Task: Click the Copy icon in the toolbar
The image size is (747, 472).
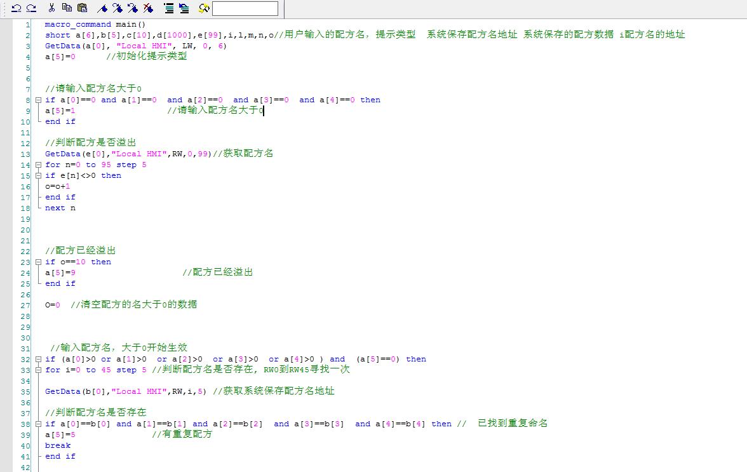Action: click(67, 8)
